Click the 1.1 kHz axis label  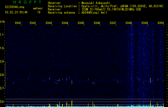coord(2,35)
